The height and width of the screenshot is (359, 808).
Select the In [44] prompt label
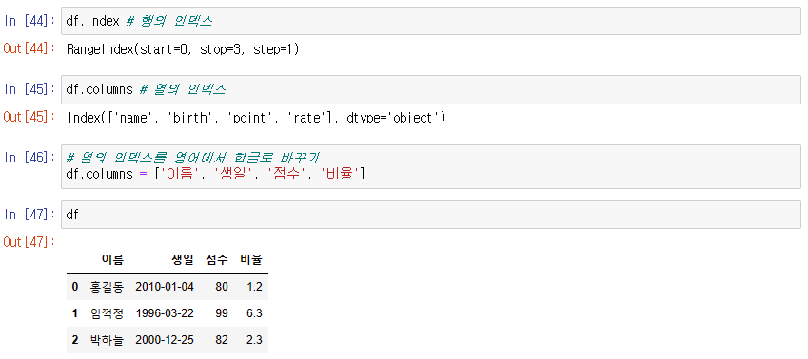pyautogui.click(x=30, y=21)
